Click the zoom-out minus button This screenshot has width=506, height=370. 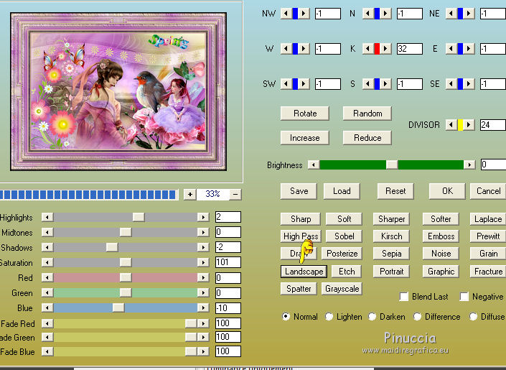pos(235,194)
